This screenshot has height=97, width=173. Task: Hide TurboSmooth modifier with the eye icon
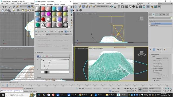[150, 24]
